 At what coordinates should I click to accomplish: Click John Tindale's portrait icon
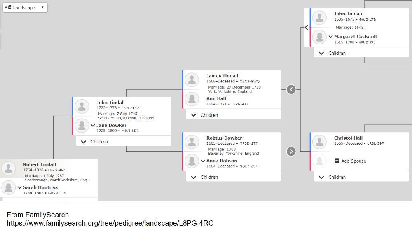tap(319, 17)
